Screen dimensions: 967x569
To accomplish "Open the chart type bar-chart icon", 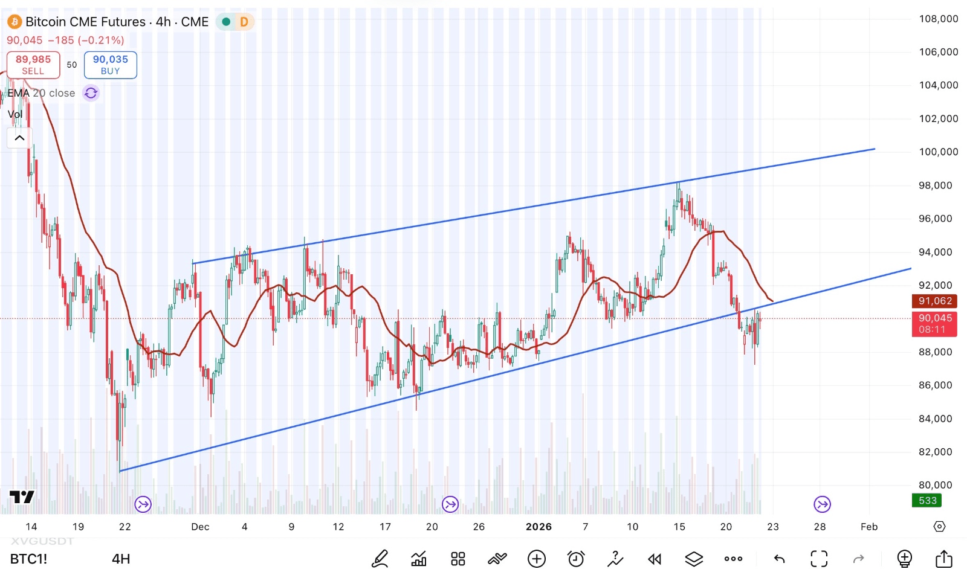I will [x=418, y=559].
